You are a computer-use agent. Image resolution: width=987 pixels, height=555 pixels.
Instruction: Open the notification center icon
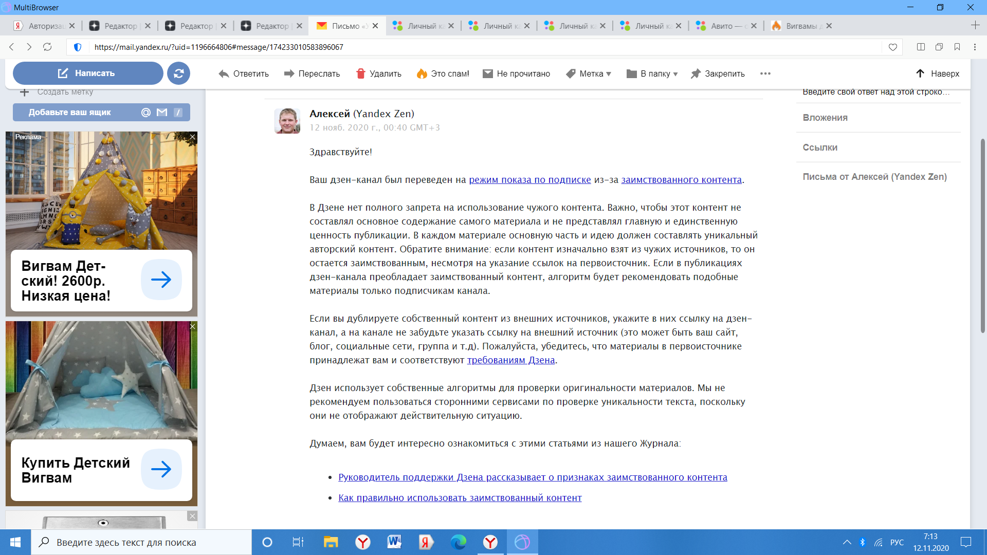966,542
